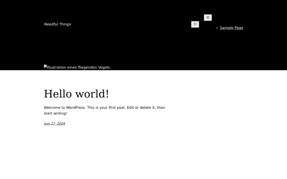287x179 pixels.
Task: Go to the Needful Things site title
Action: 57,24
